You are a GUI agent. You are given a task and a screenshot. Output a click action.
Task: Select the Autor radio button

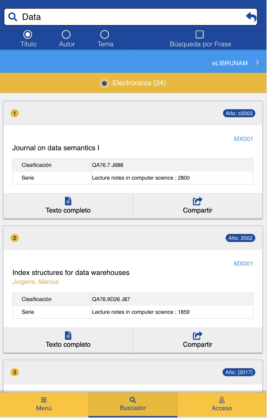[x=66, y=34]
